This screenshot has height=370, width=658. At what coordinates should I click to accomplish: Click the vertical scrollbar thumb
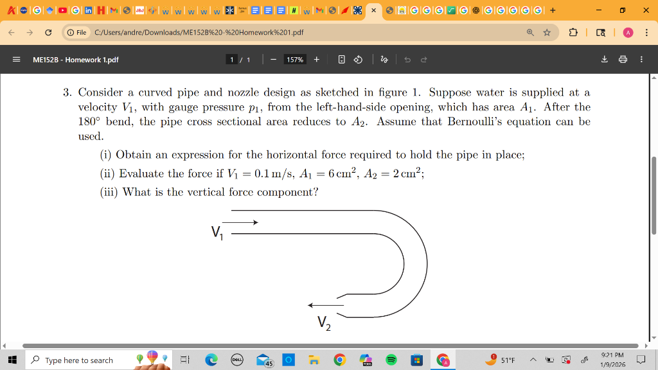point(654,195)
